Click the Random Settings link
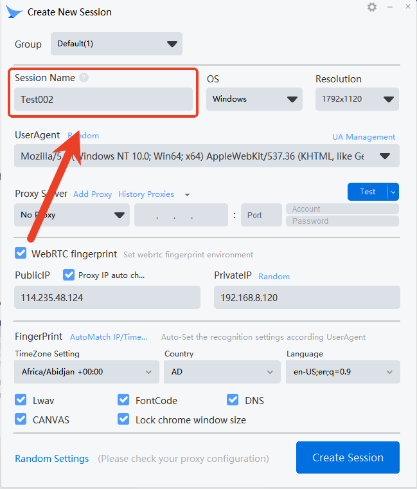 pos(51,459)
